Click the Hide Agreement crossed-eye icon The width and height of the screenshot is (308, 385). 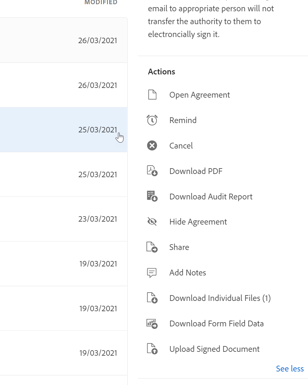tap(152, 222)
